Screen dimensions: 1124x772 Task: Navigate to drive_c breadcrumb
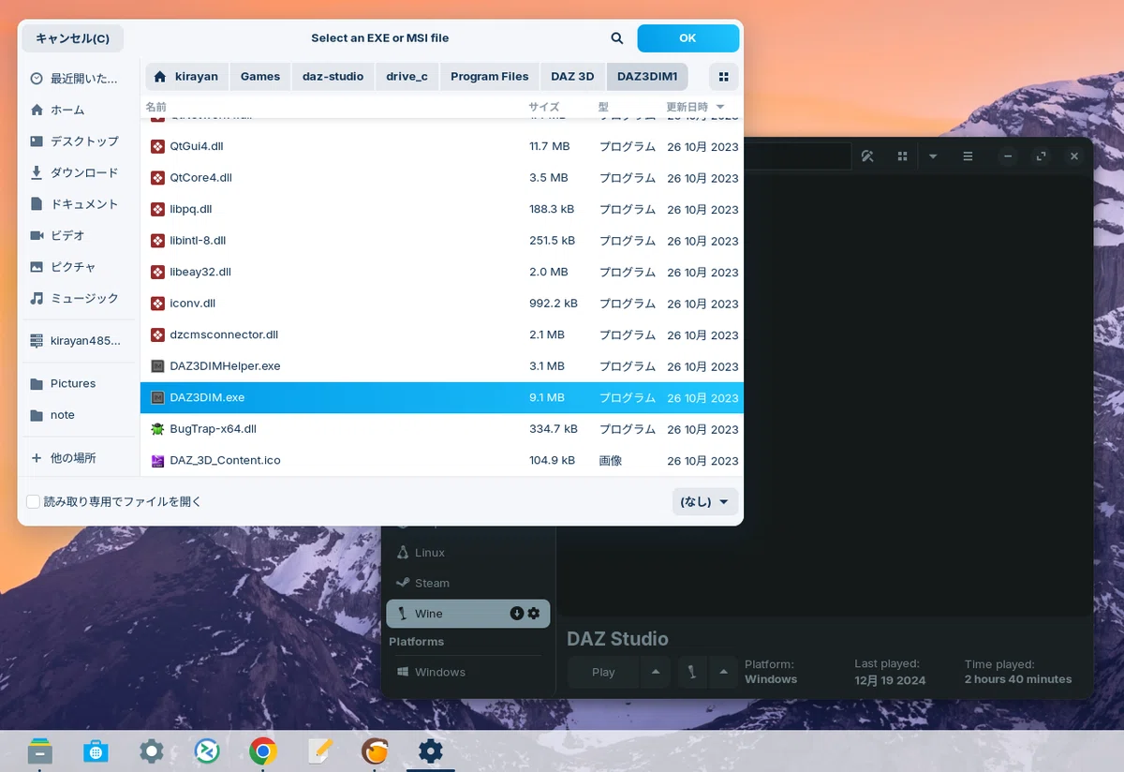(x=407, y=77)
